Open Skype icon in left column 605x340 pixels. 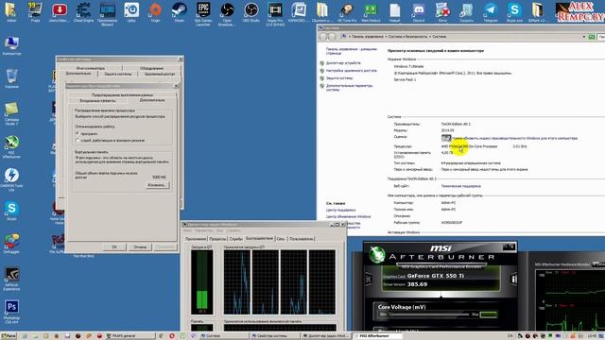pyautogui.click(x=11, y=211)
